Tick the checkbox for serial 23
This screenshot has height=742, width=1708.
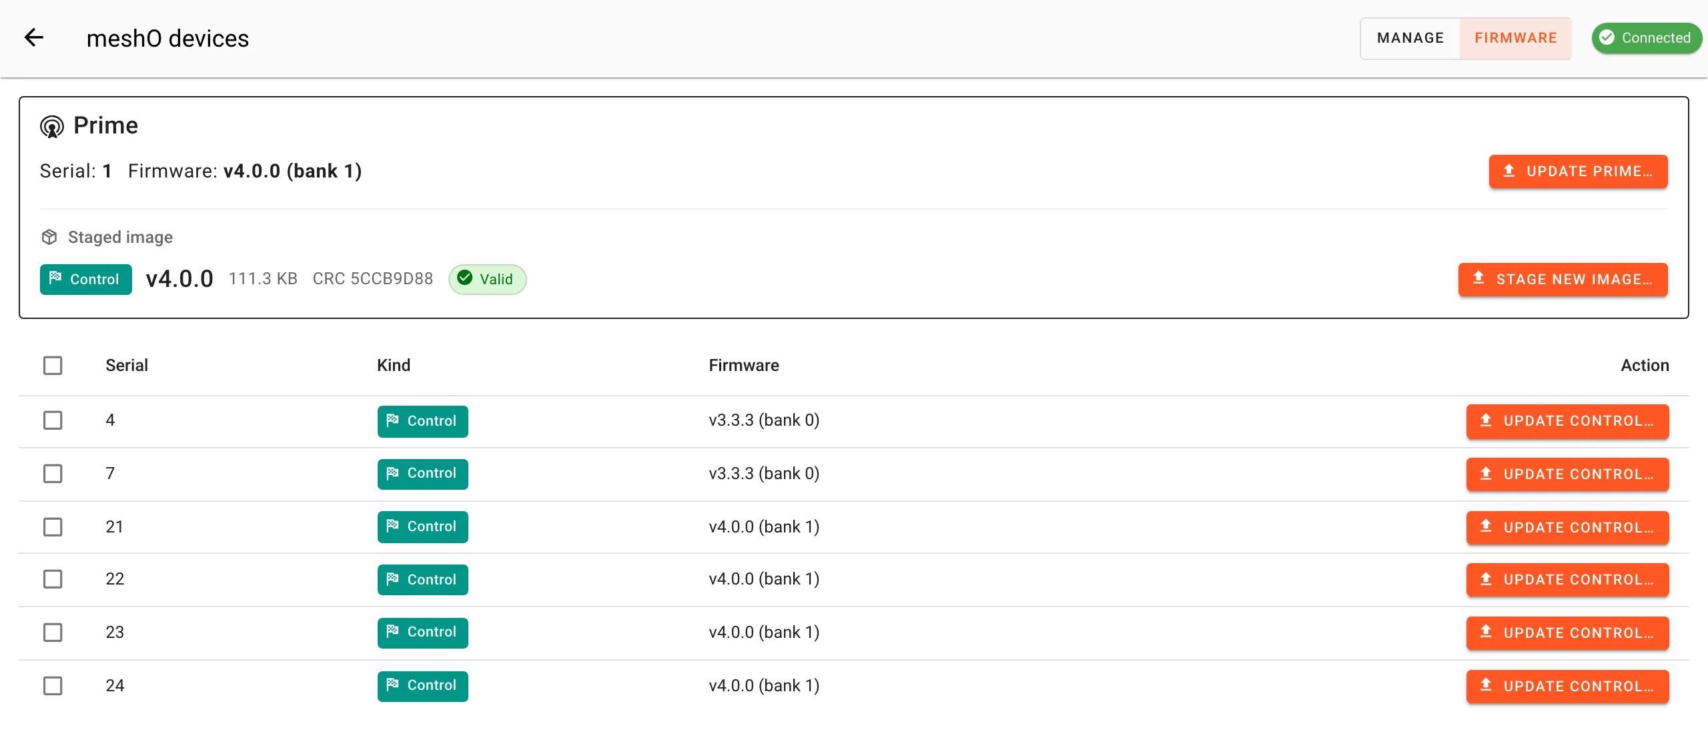point(53,632)
